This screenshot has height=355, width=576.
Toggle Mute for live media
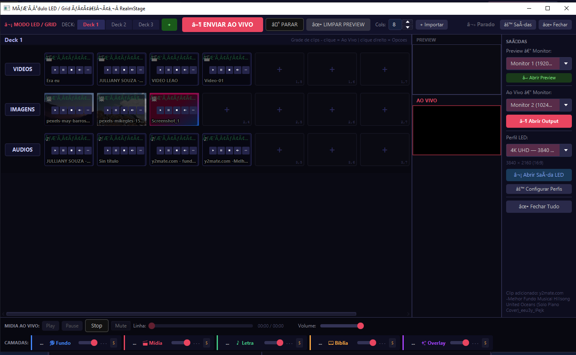click(121, 326)
